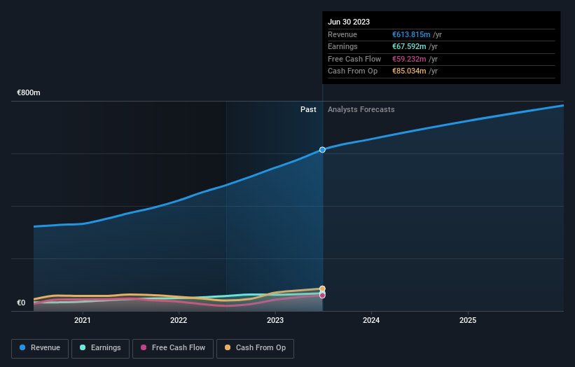
Task: Click the €67.592m earnings value
Action: pos(409,46)
